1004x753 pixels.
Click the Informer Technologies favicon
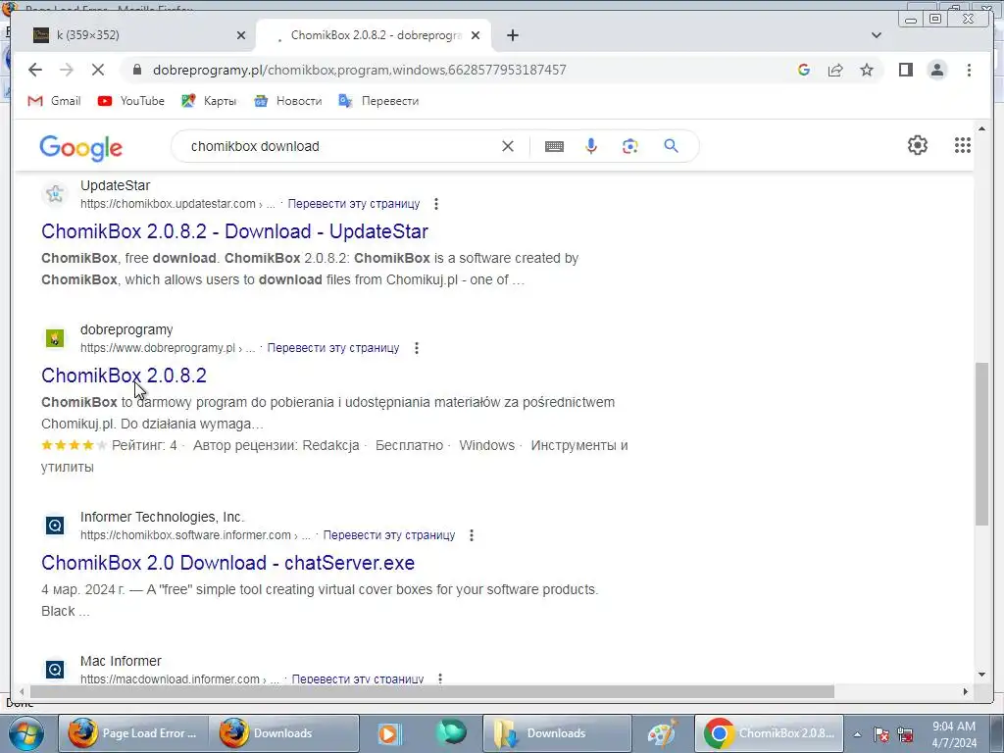coord(55,526)
